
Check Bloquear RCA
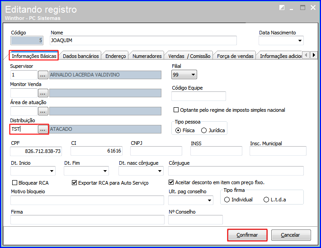[x=15, y=183]
